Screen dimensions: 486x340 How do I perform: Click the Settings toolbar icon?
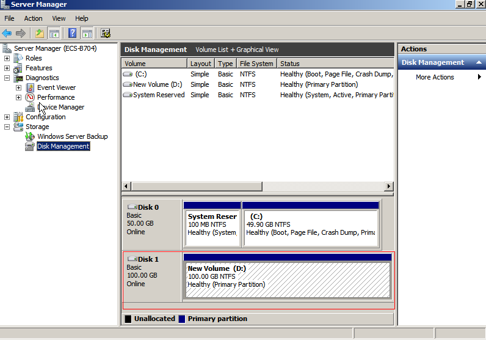click(x=106, y=33)
